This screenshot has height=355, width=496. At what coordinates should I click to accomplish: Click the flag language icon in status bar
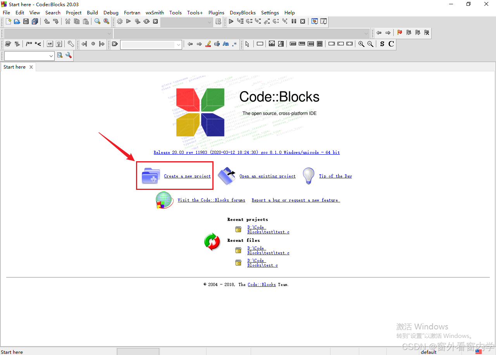click(x=479, y=352)
